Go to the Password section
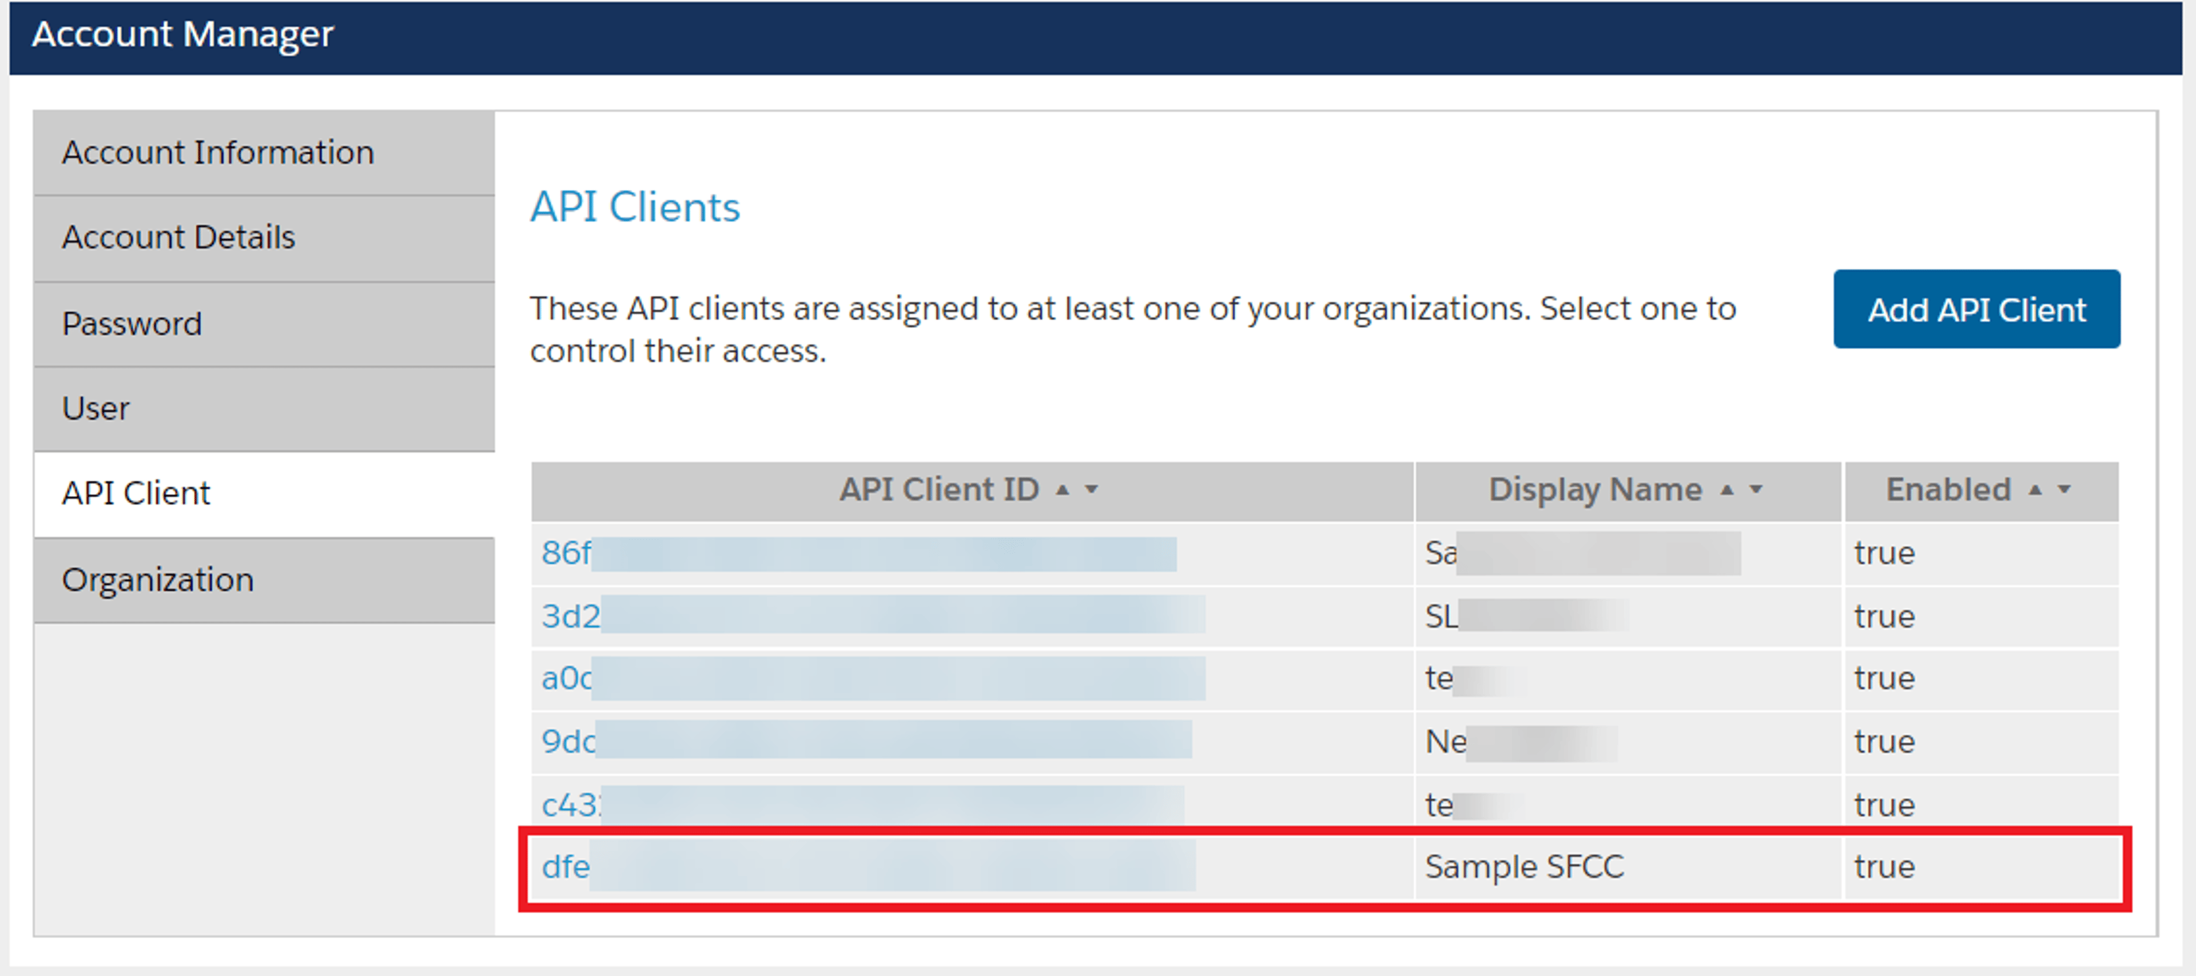The height and width of the screenshot is (976, 2196). point(264,324)
